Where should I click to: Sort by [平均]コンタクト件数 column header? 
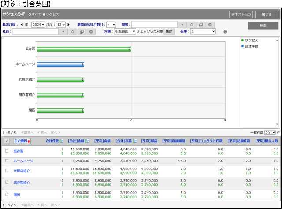point(206,141)
